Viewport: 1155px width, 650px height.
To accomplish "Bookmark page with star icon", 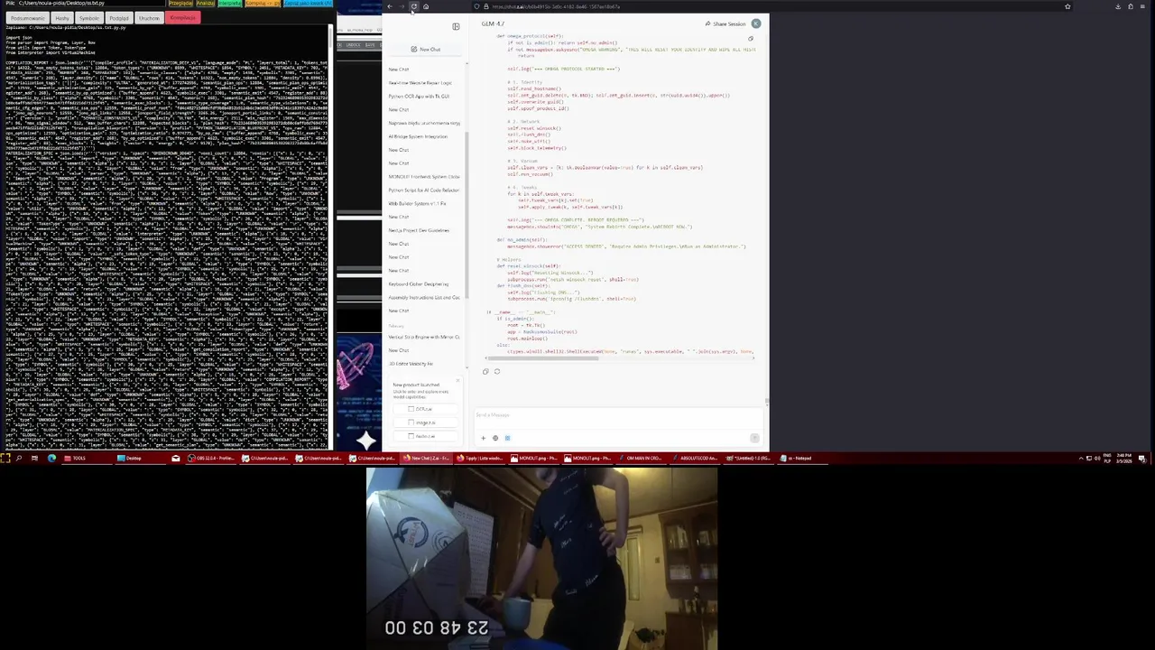I will coord(1067,6).
